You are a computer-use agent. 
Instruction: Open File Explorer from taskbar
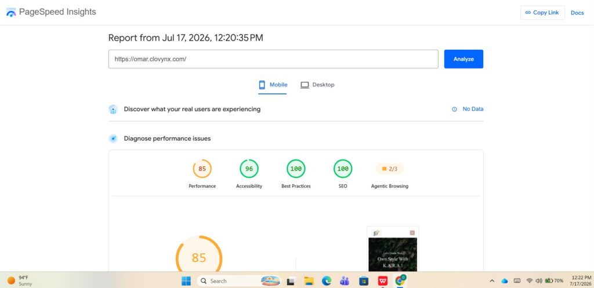(x=309, y=281)
